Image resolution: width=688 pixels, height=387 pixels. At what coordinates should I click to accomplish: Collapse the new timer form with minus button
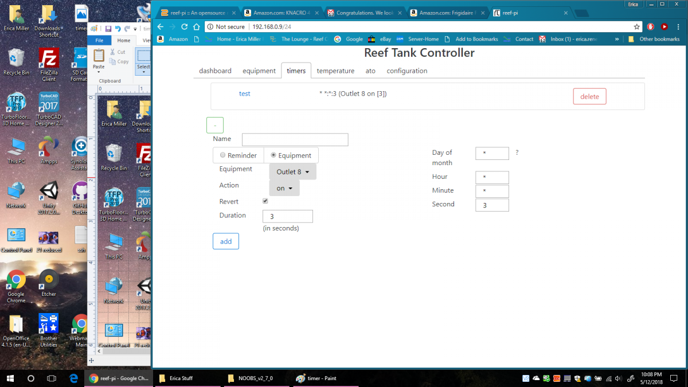coord(214,125)
